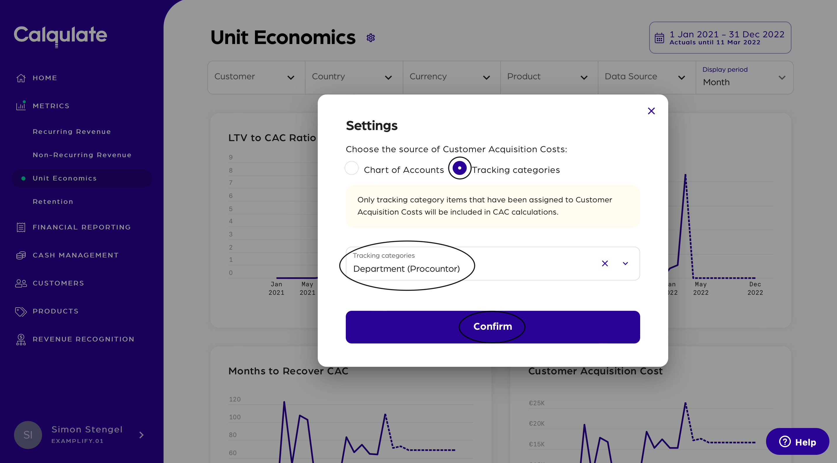Select the Tracking categories radio button
The width and height of the screenshot is (837, 463).
click(459, 168)
